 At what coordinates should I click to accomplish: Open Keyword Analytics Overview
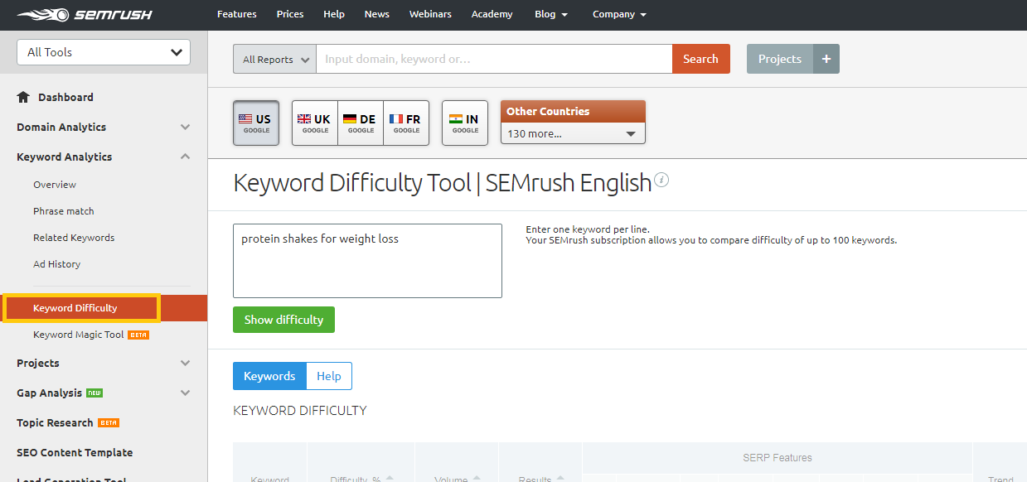point(55,185)
